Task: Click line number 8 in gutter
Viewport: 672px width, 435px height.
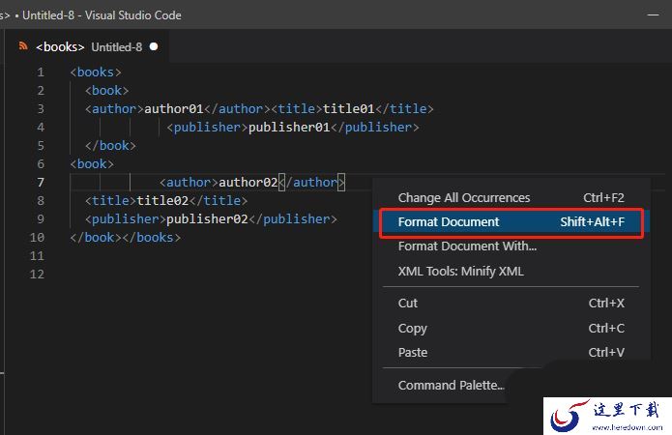Action: [41, 200]
